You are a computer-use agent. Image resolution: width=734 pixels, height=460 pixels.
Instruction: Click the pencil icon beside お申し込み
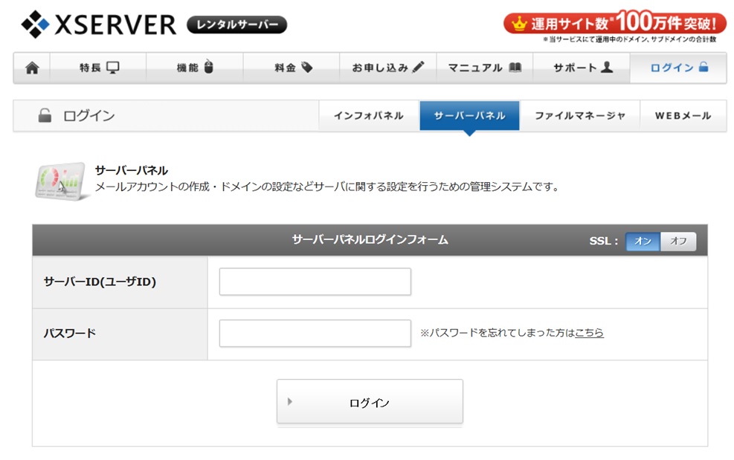coord(418,68)
